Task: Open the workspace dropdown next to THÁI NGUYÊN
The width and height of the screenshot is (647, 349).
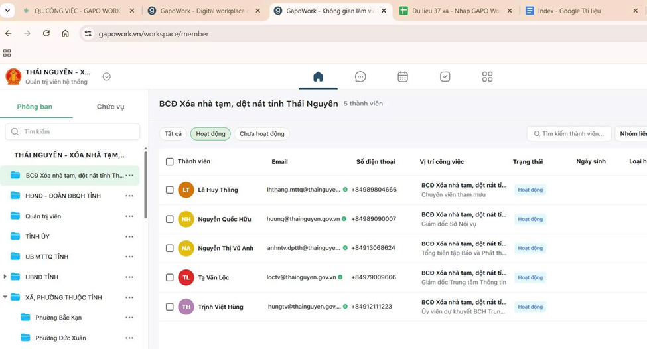Action: [x=107, y=77]
